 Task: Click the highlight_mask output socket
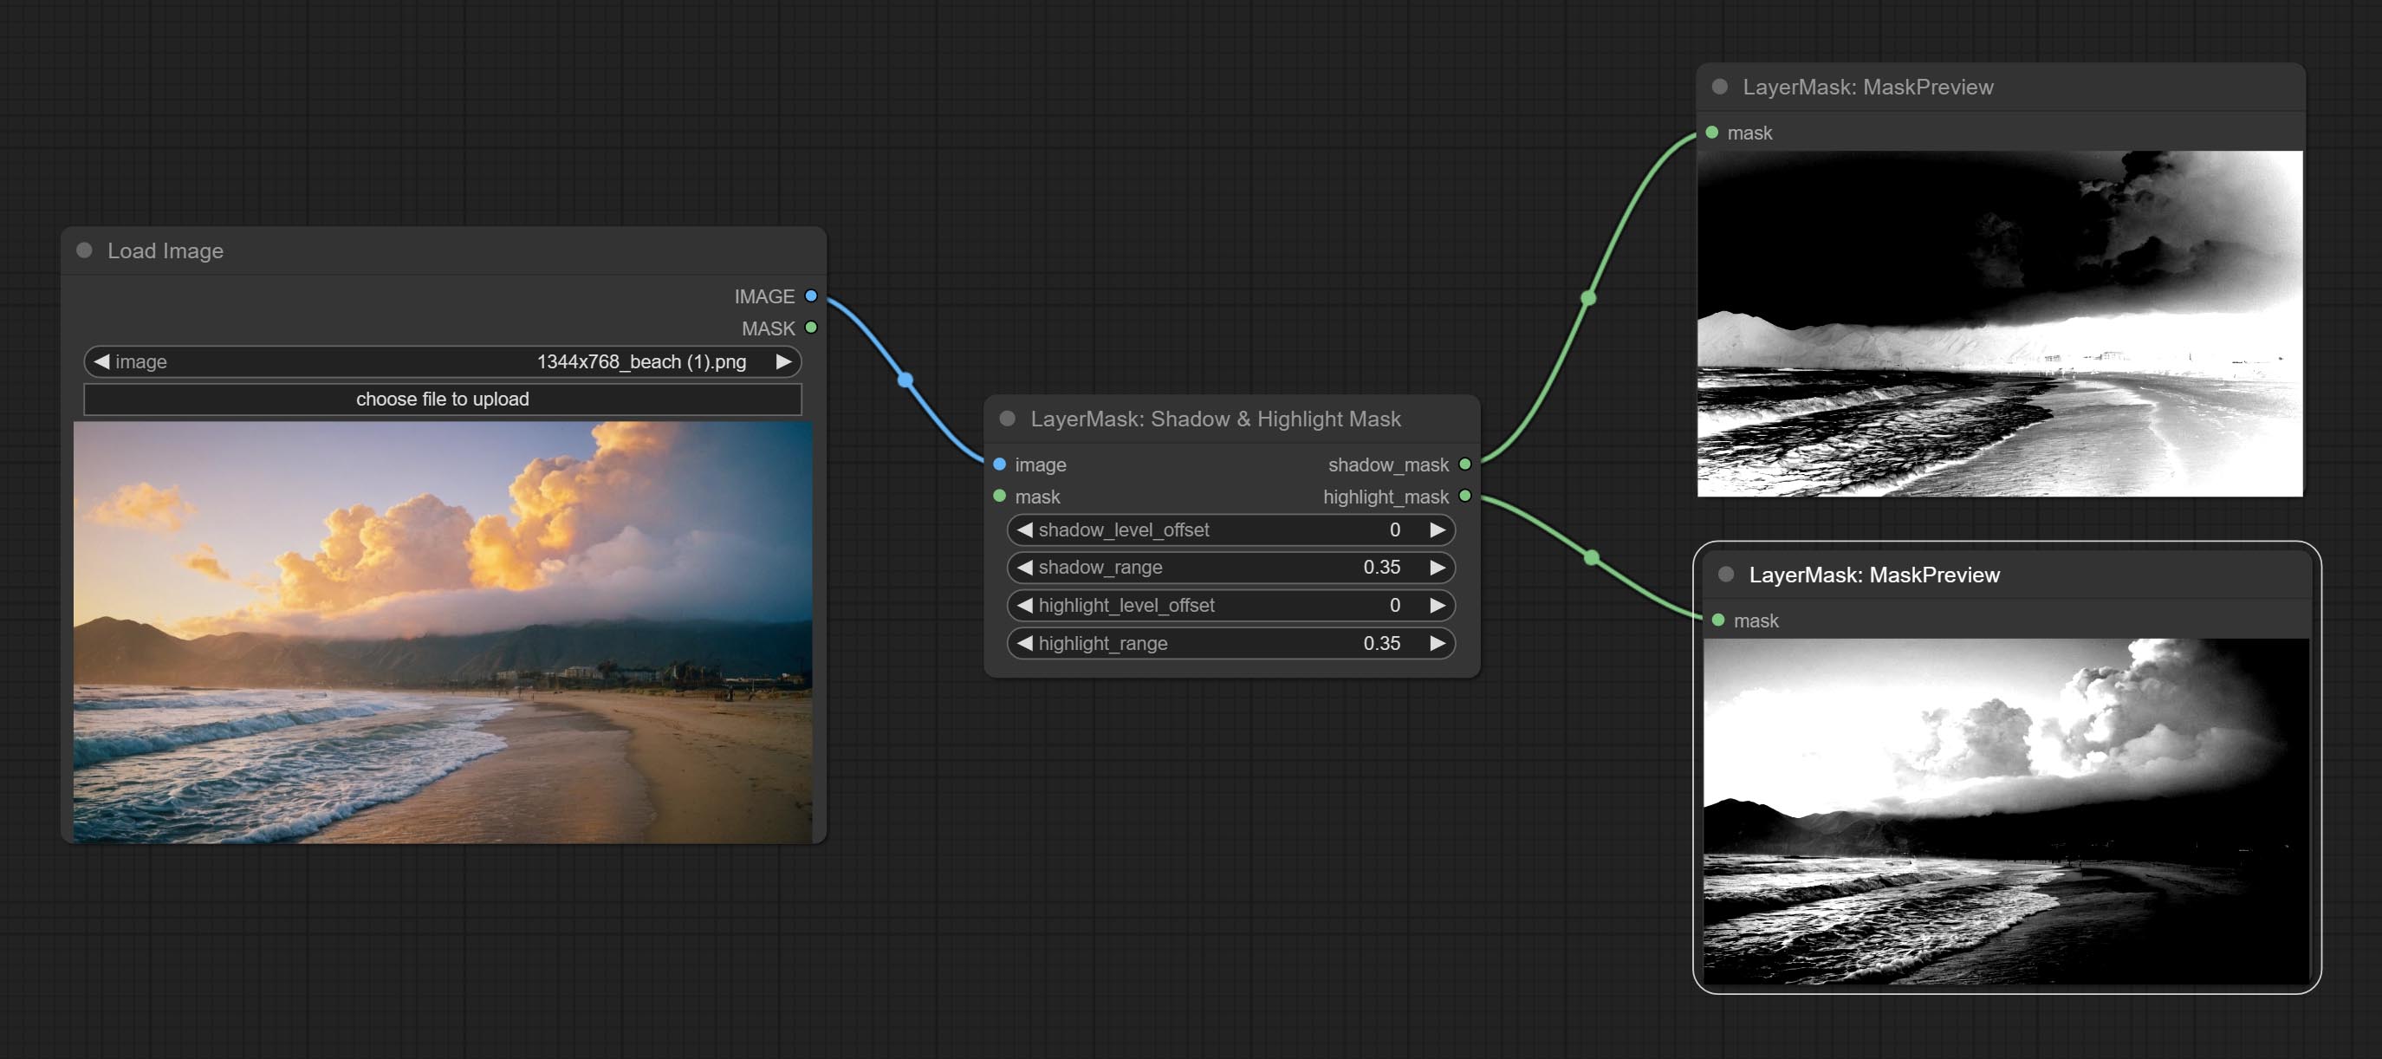[x=1464, y=497]
